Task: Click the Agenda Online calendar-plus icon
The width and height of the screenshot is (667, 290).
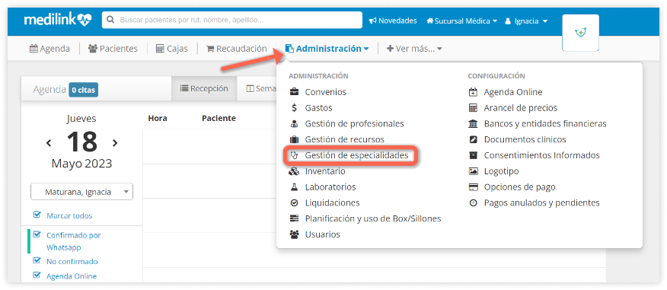Action: pyautogui.click(x=473, y=92)
